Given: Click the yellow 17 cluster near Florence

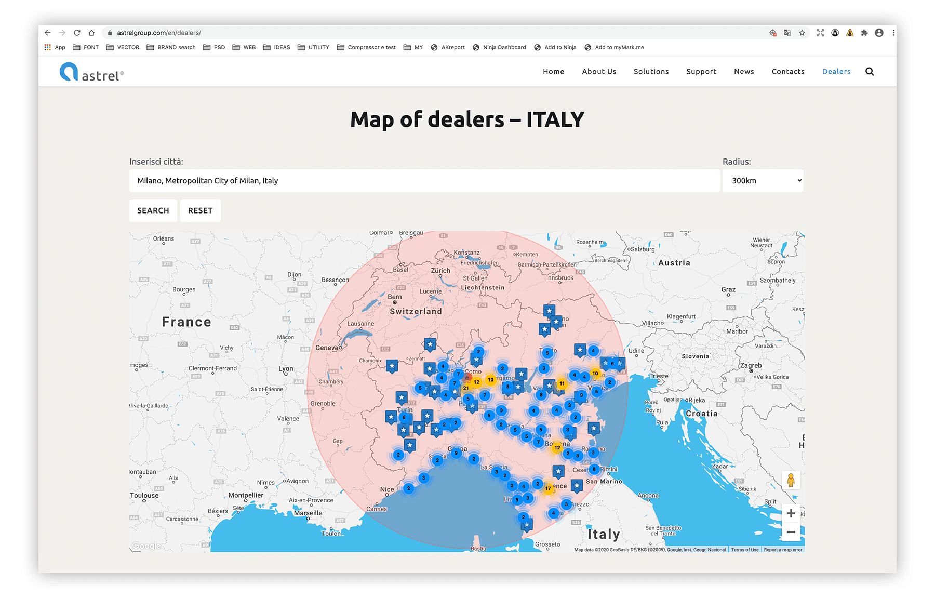Looking at the screenshot, I should (x=548, y=488).
